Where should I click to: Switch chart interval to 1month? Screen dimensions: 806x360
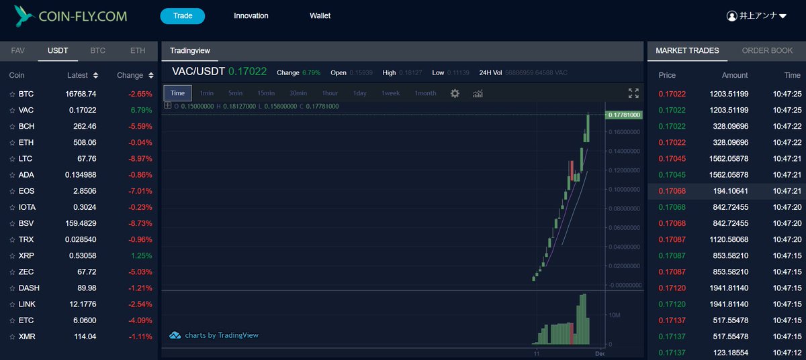pyautogui.click(x=425, y=93)
